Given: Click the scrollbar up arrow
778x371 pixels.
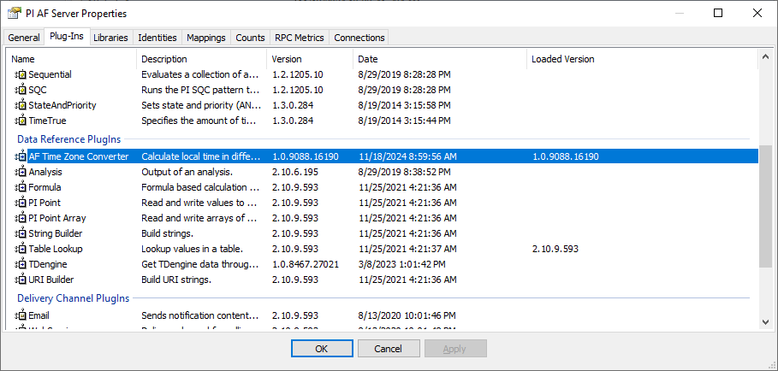Looking at the screenshot, I should [766, 56].
